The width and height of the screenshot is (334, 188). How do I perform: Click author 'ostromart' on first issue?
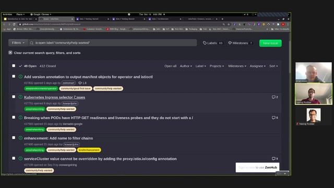68,83
